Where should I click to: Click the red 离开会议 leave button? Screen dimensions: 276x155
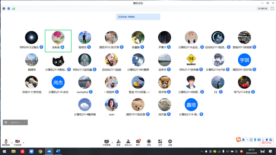(266, 143)
